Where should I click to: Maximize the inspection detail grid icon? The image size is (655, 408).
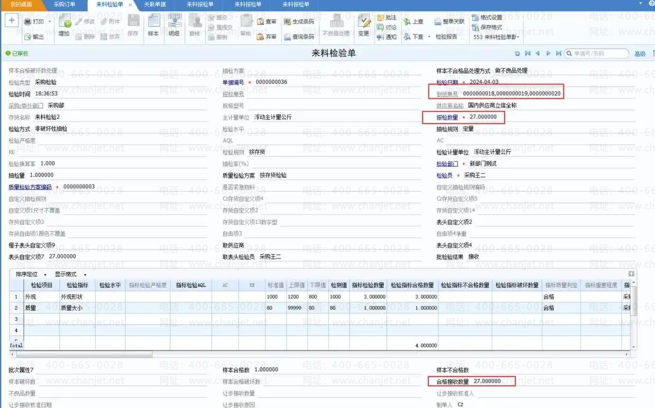click(631, 274)
